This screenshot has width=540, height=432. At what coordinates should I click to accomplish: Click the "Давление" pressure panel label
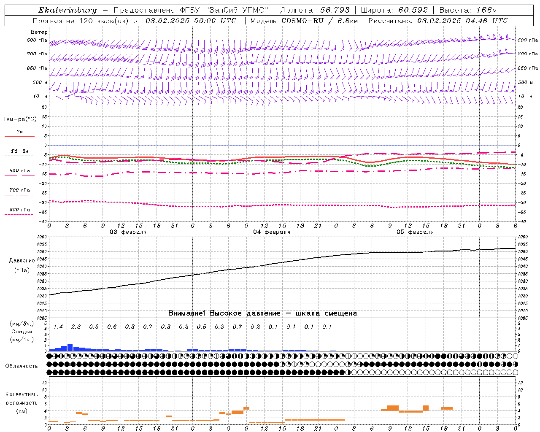(22, 261)
